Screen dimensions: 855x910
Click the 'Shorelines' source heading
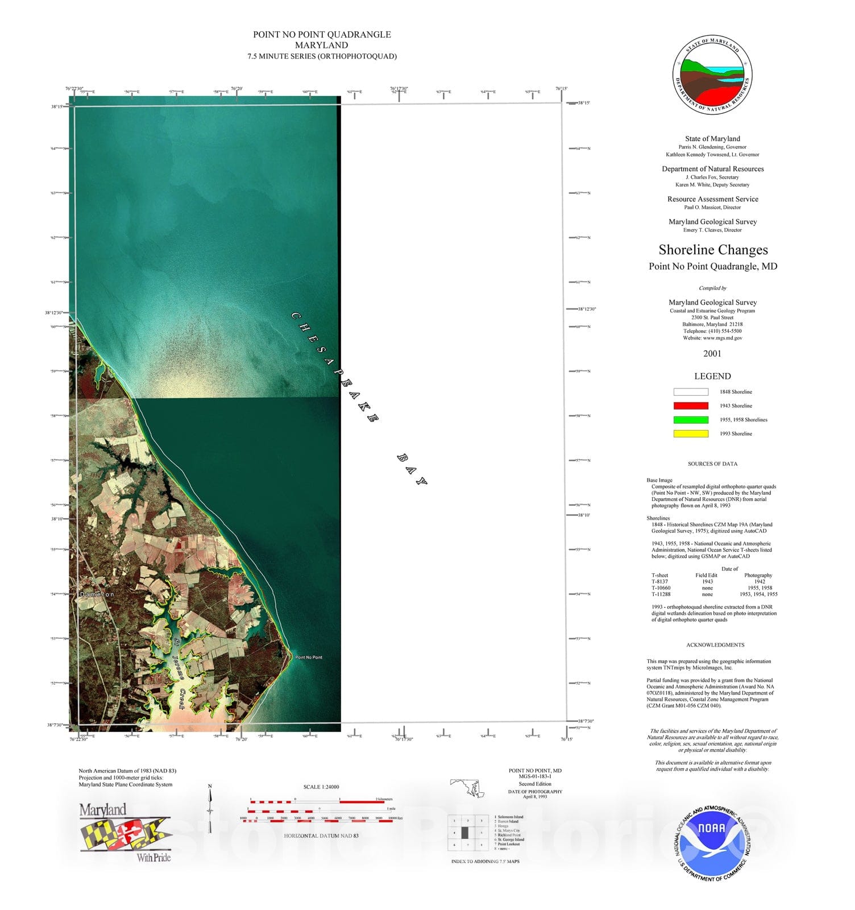pyautogui.click(x=658, y=519)
